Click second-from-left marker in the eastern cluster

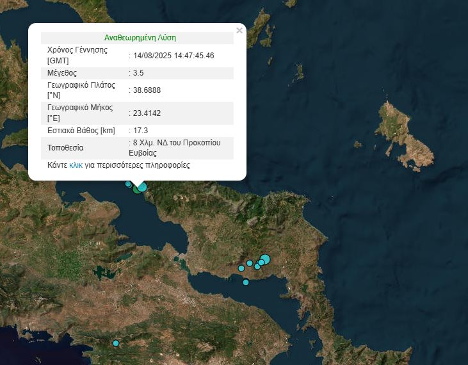click(250, 263)
